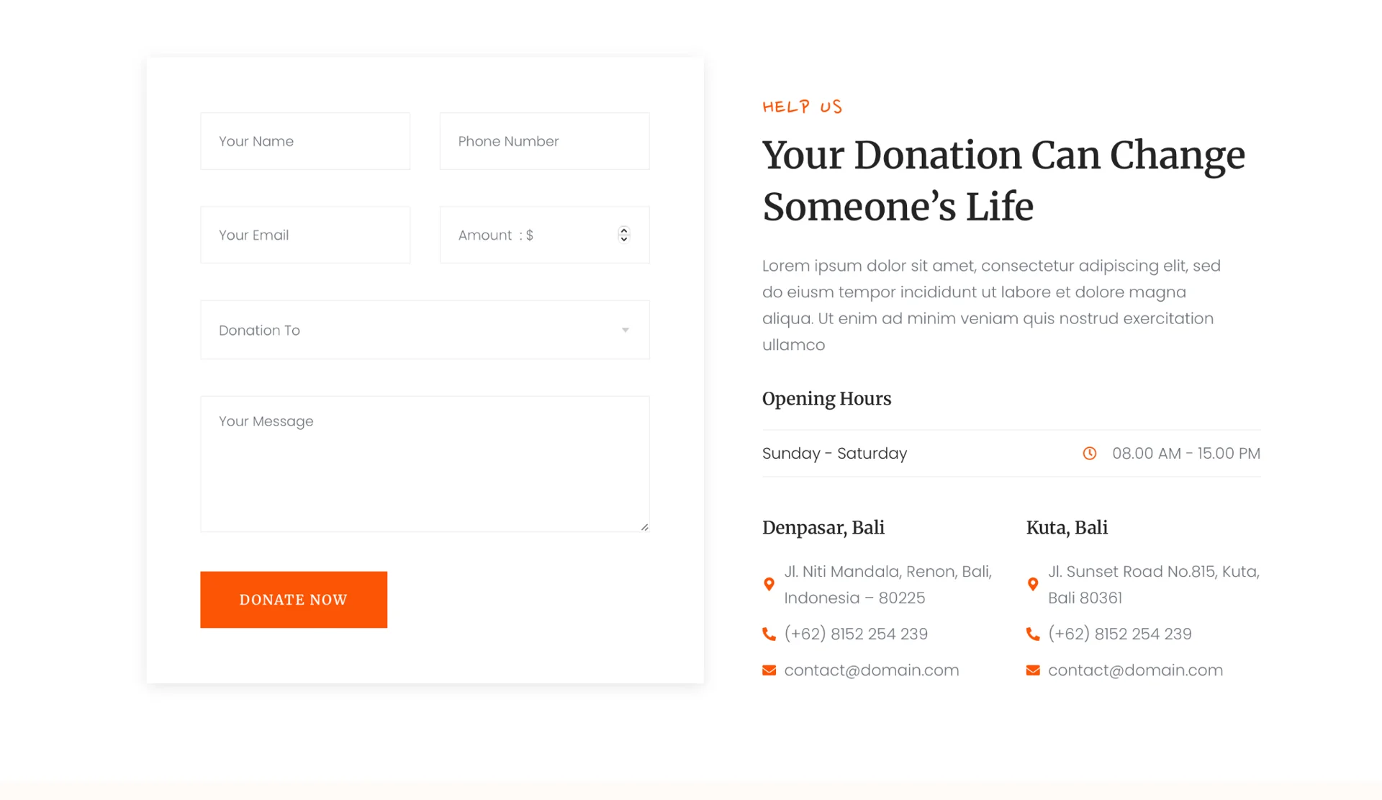The width and height of the screenshot is (1382, 800).
Task: Click the Amount input field
Action: tap(533, 235)
